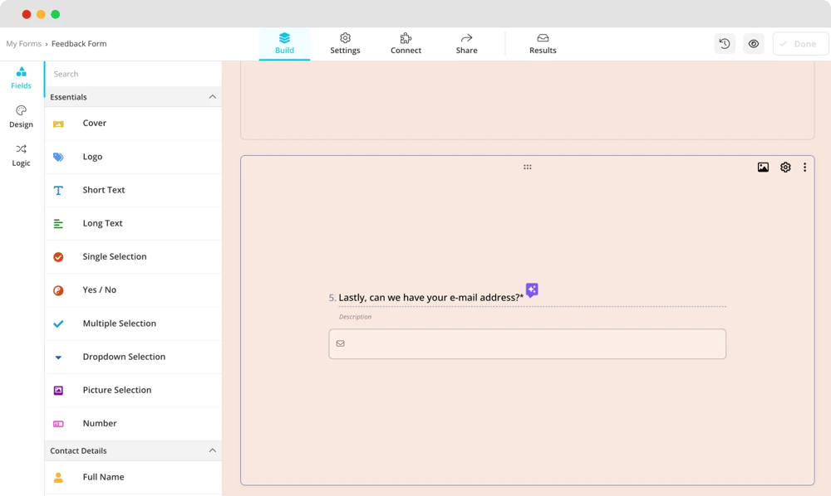Switch to the Results tab

543,44
